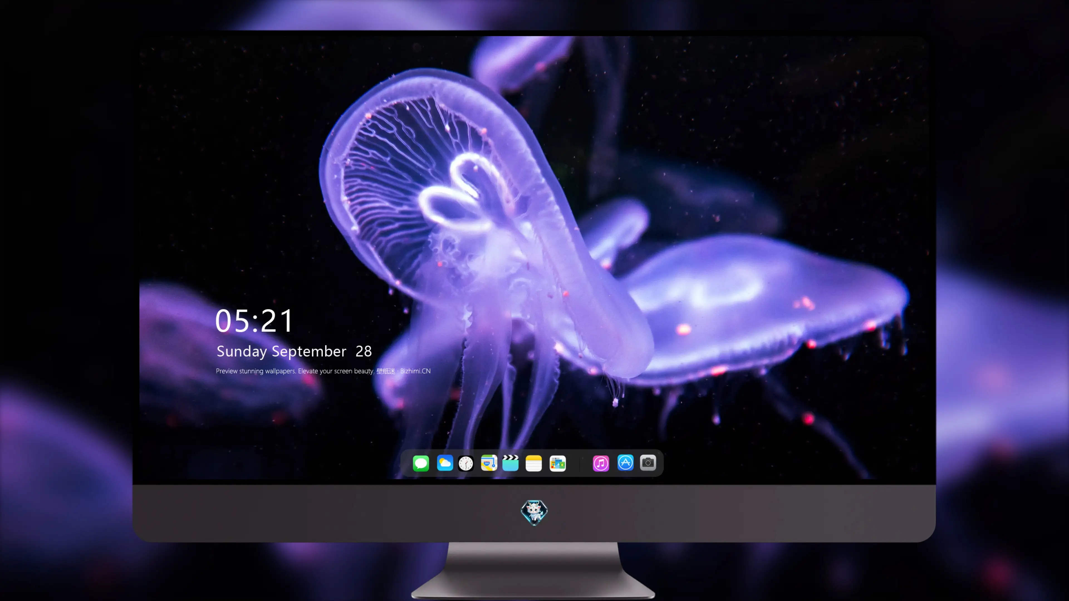
Task: Open the Maps app in the dock
Action: pos(489,463)
